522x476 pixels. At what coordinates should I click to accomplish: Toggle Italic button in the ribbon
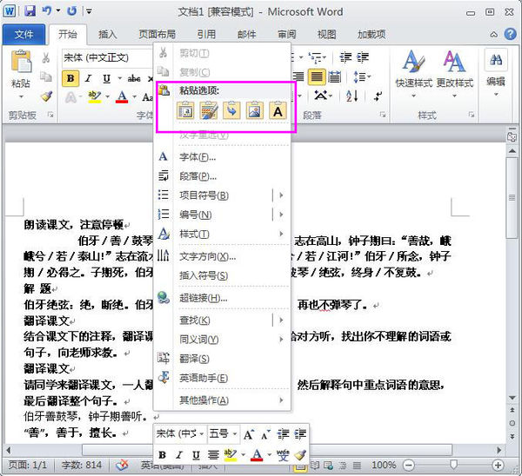pyautogui.click(x=88, y=78)
